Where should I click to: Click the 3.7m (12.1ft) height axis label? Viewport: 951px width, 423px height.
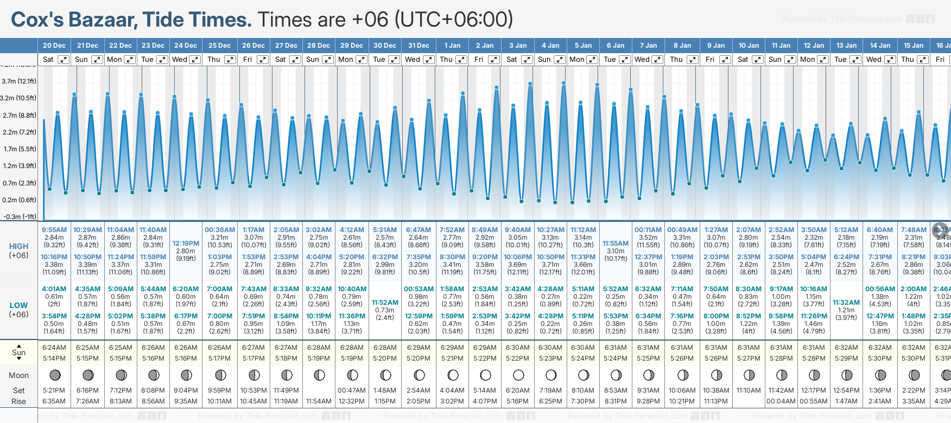point(19,81)
